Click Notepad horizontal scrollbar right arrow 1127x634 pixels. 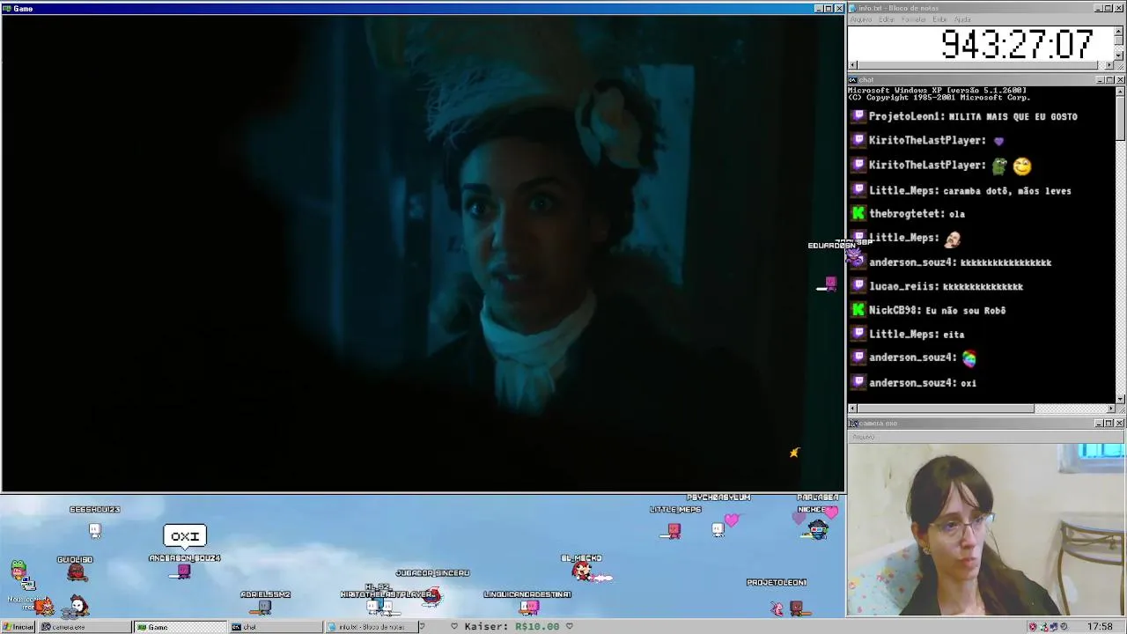click(x=1109, y=65)
